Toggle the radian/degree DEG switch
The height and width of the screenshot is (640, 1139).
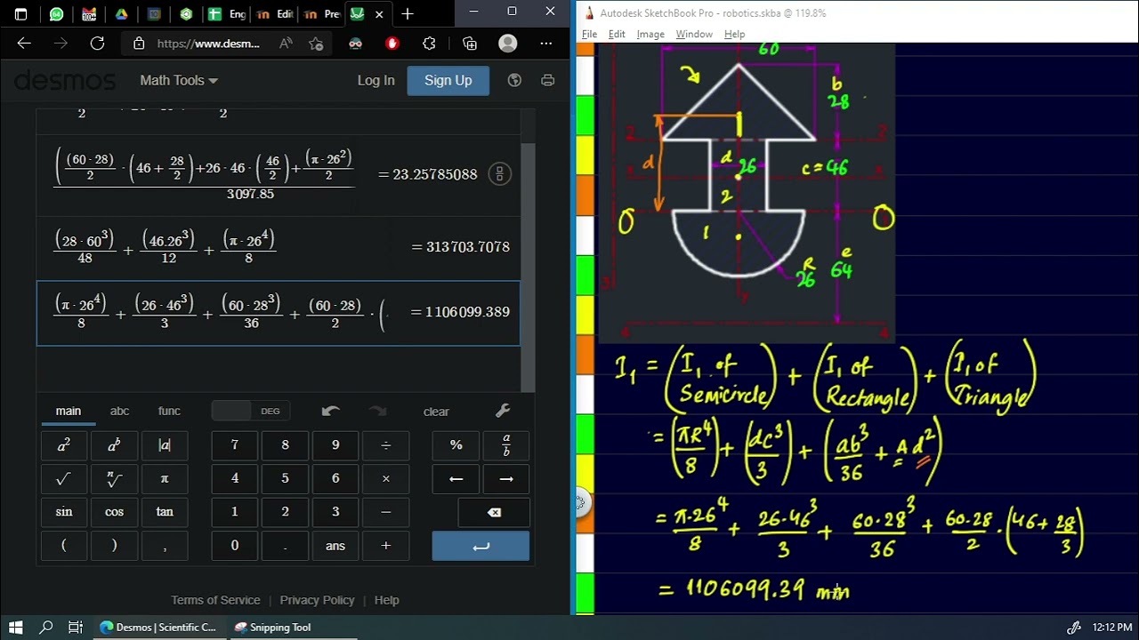pos(249,411)
